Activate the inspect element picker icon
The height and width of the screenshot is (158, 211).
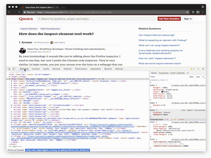(9, 69)
